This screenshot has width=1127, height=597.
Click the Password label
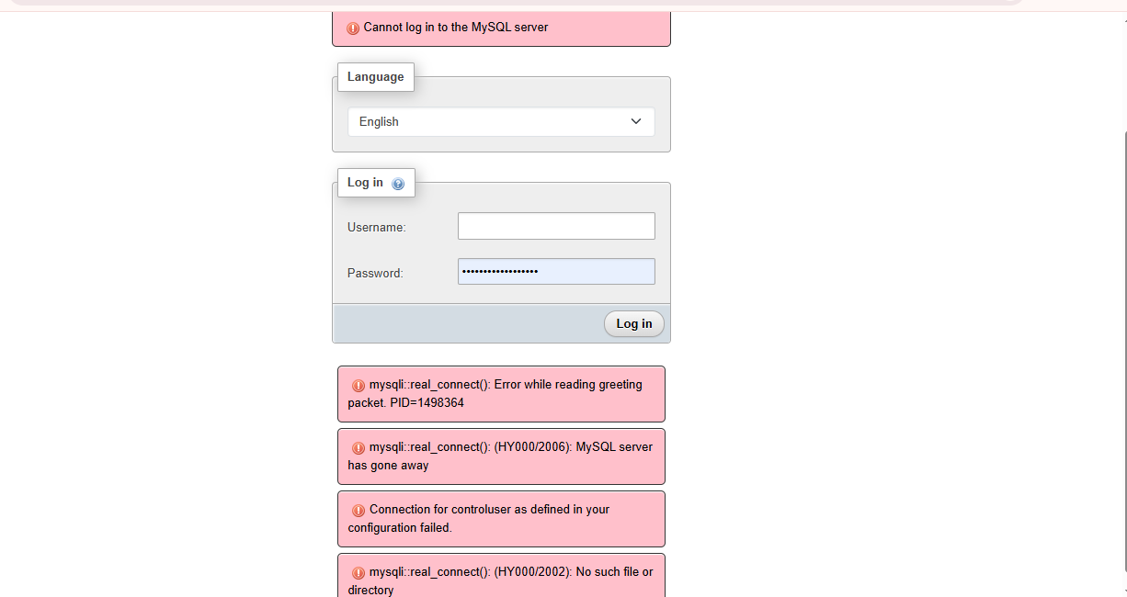(375, 273)
